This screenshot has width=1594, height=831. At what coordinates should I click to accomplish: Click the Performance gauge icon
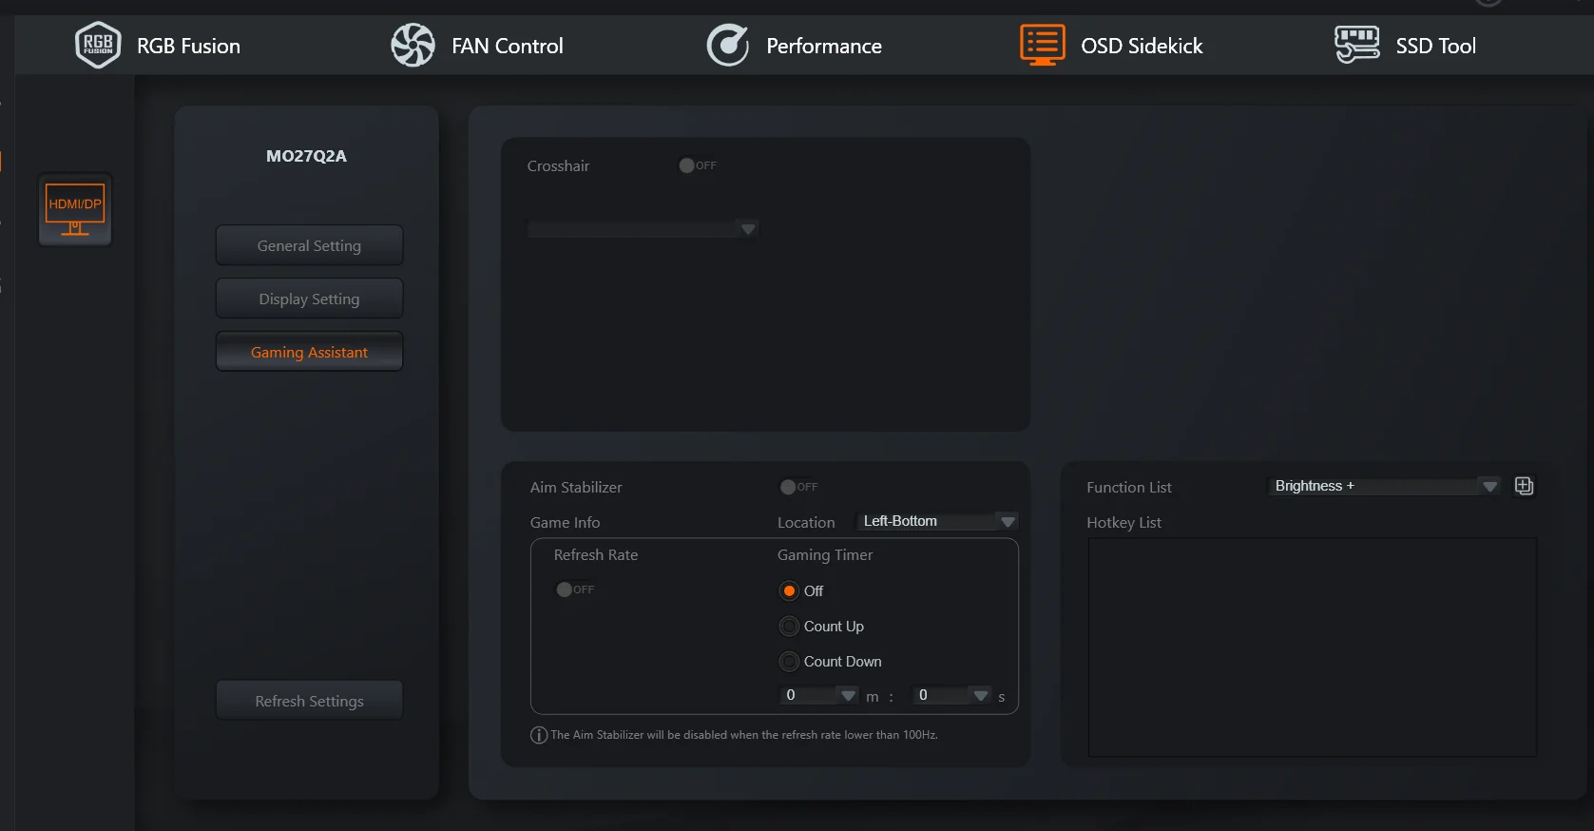(x=728, y=45)
